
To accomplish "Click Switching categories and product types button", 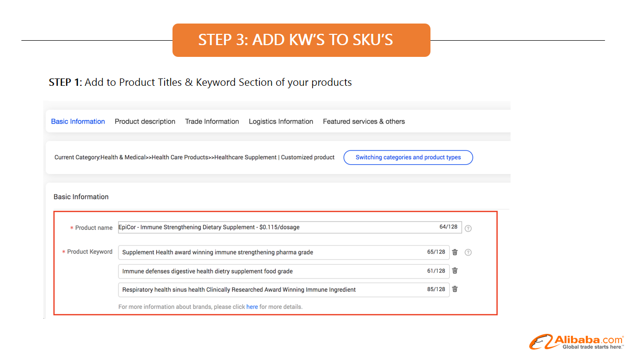I will click(408, 157).
